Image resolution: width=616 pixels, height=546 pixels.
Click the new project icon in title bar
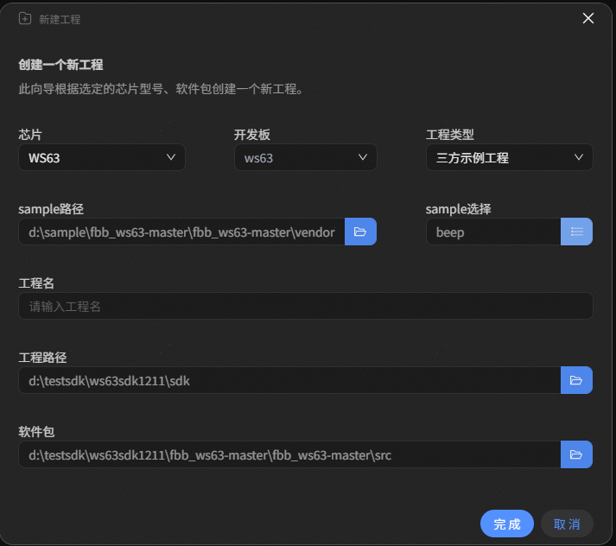tap(25, 18)
